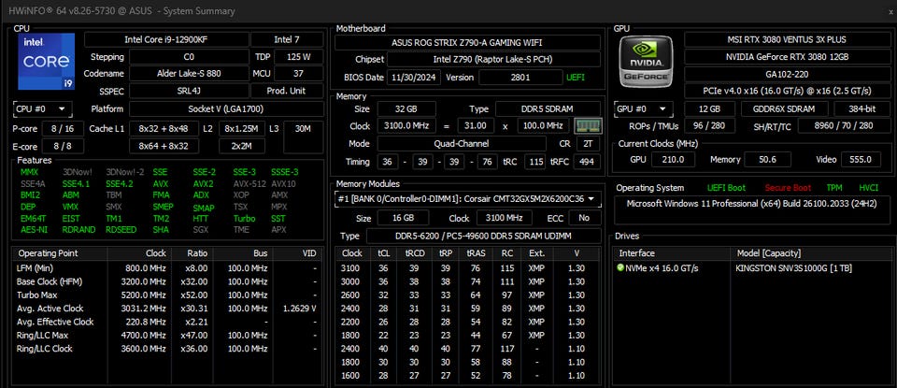Click the module ECC No value

tap(585, 218)
